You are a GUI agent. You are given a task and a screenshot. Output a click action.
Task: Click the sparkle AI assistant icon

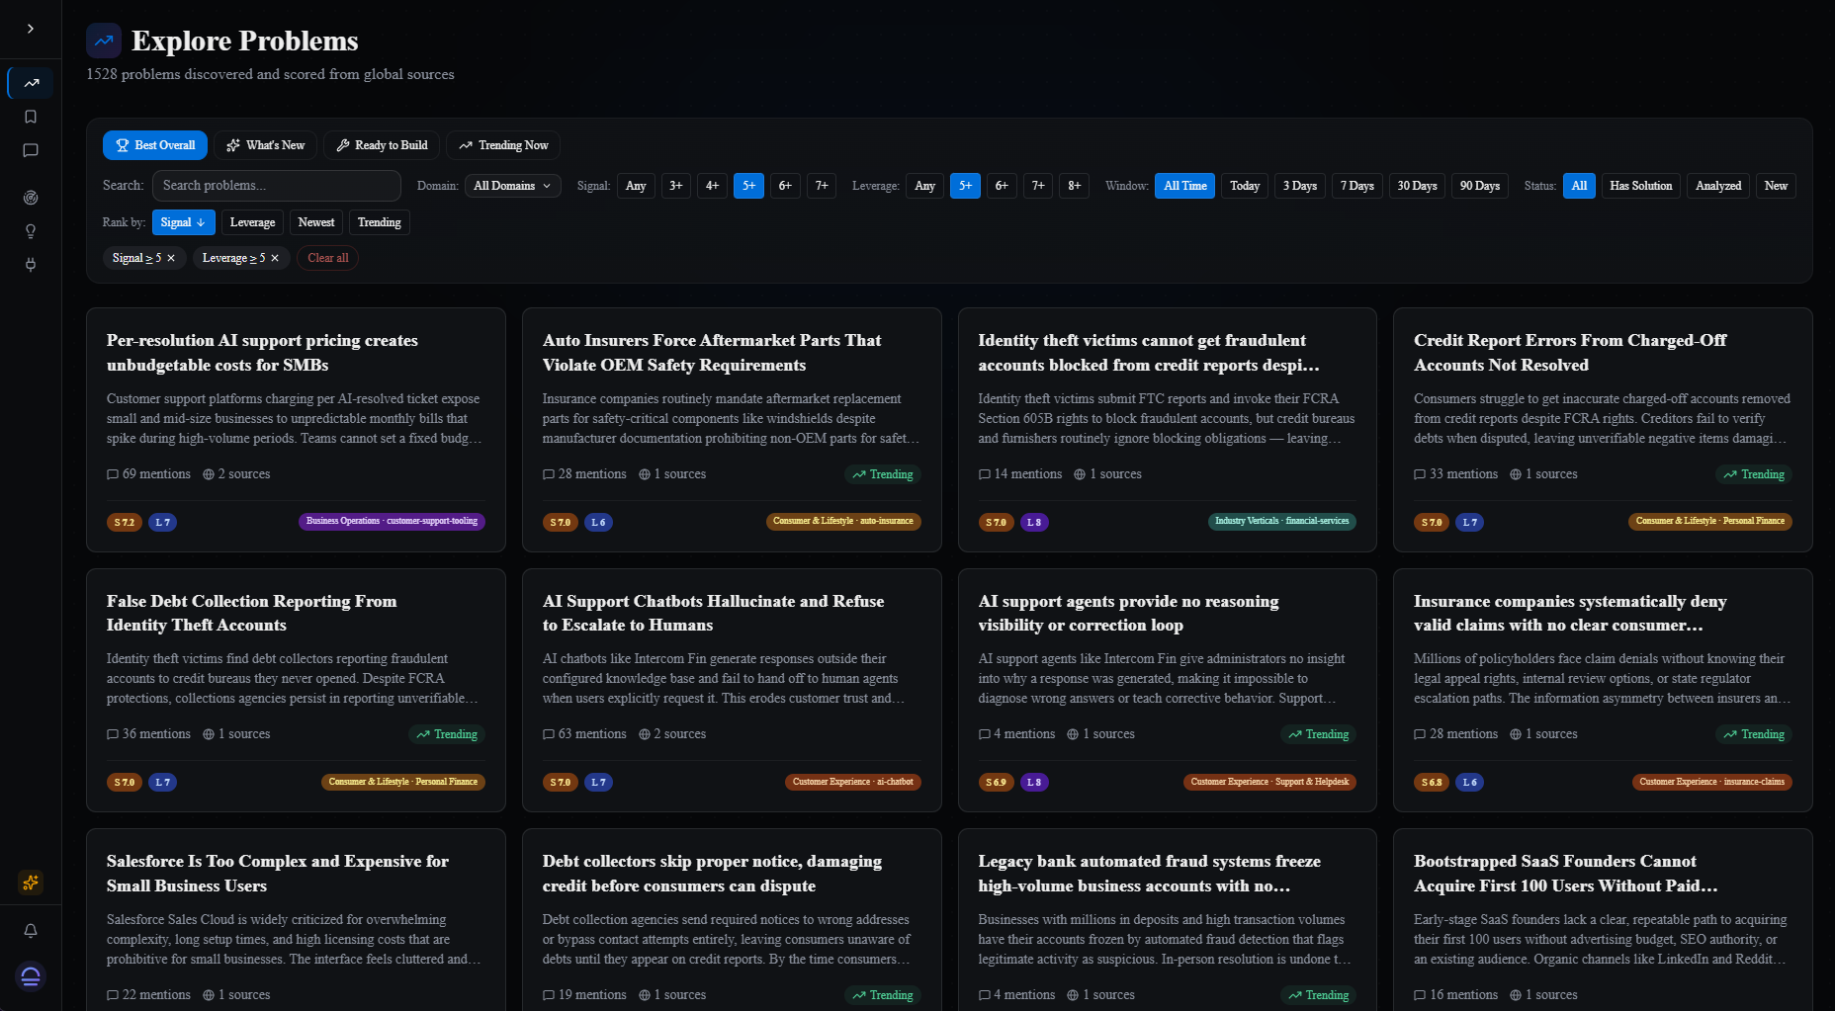pyautogui.click(x=31, y=882)
